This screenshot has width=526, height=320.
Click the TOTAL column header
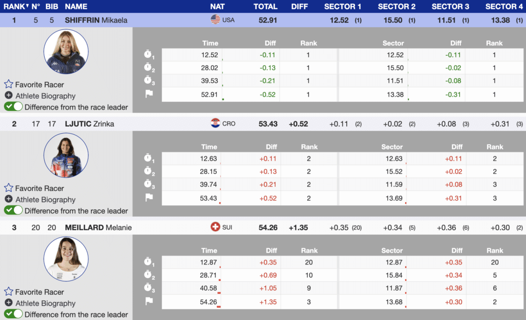point(265,7)
